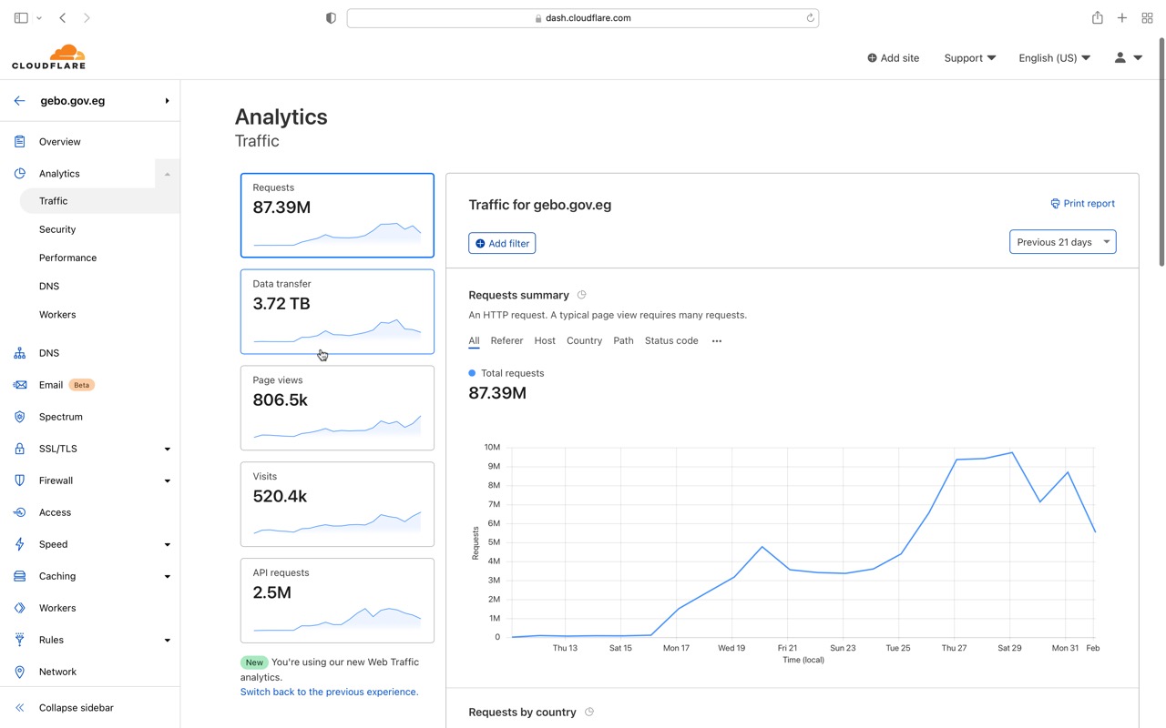Image resolution: width=1166 pixels, height=728 pixels.
Task: Click the Cloudflare logo
Action: tap(49, 57)
